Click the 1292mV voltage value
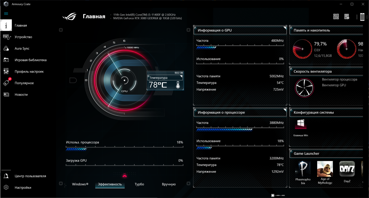Image resolution: width=369 pixels, height=198 pixels. (277, 172)
